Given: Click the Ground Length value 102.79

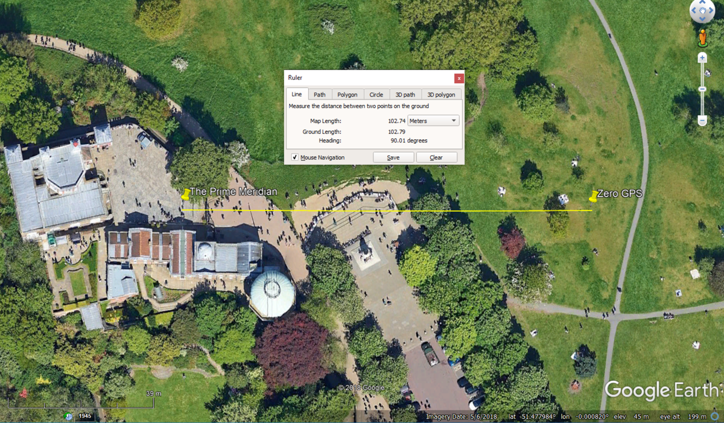Looking at the screenshot, I should click(396, 132).
